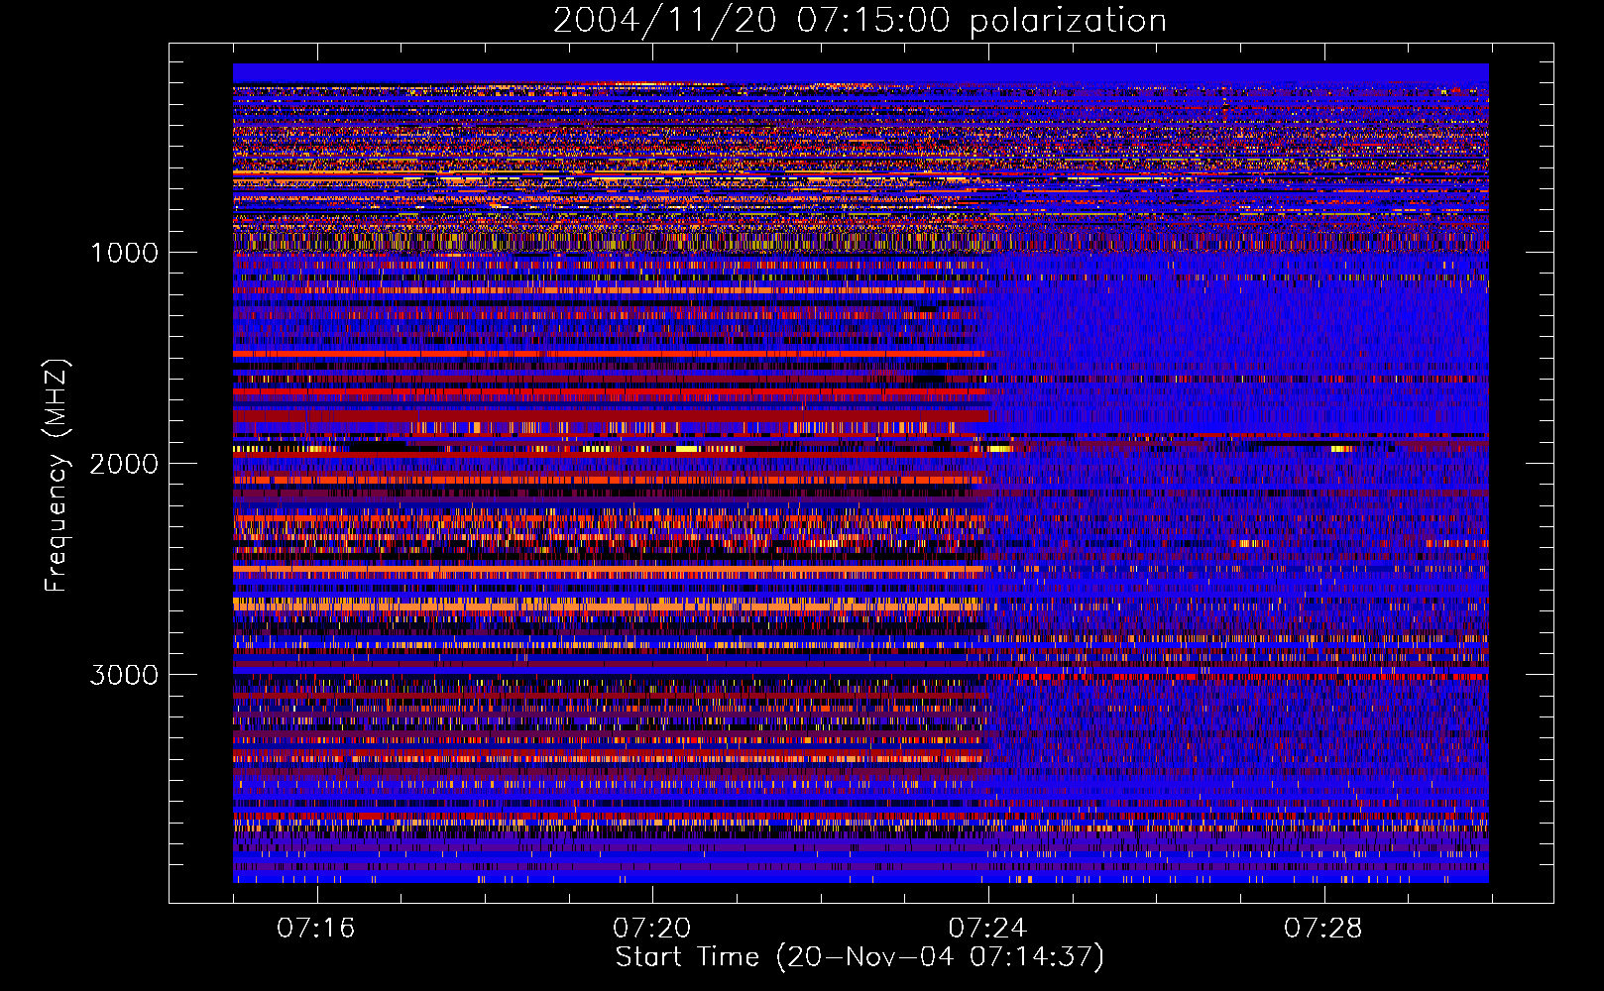Click the 07:20 time axis label

pyautogui.click(x=651, y=929)
